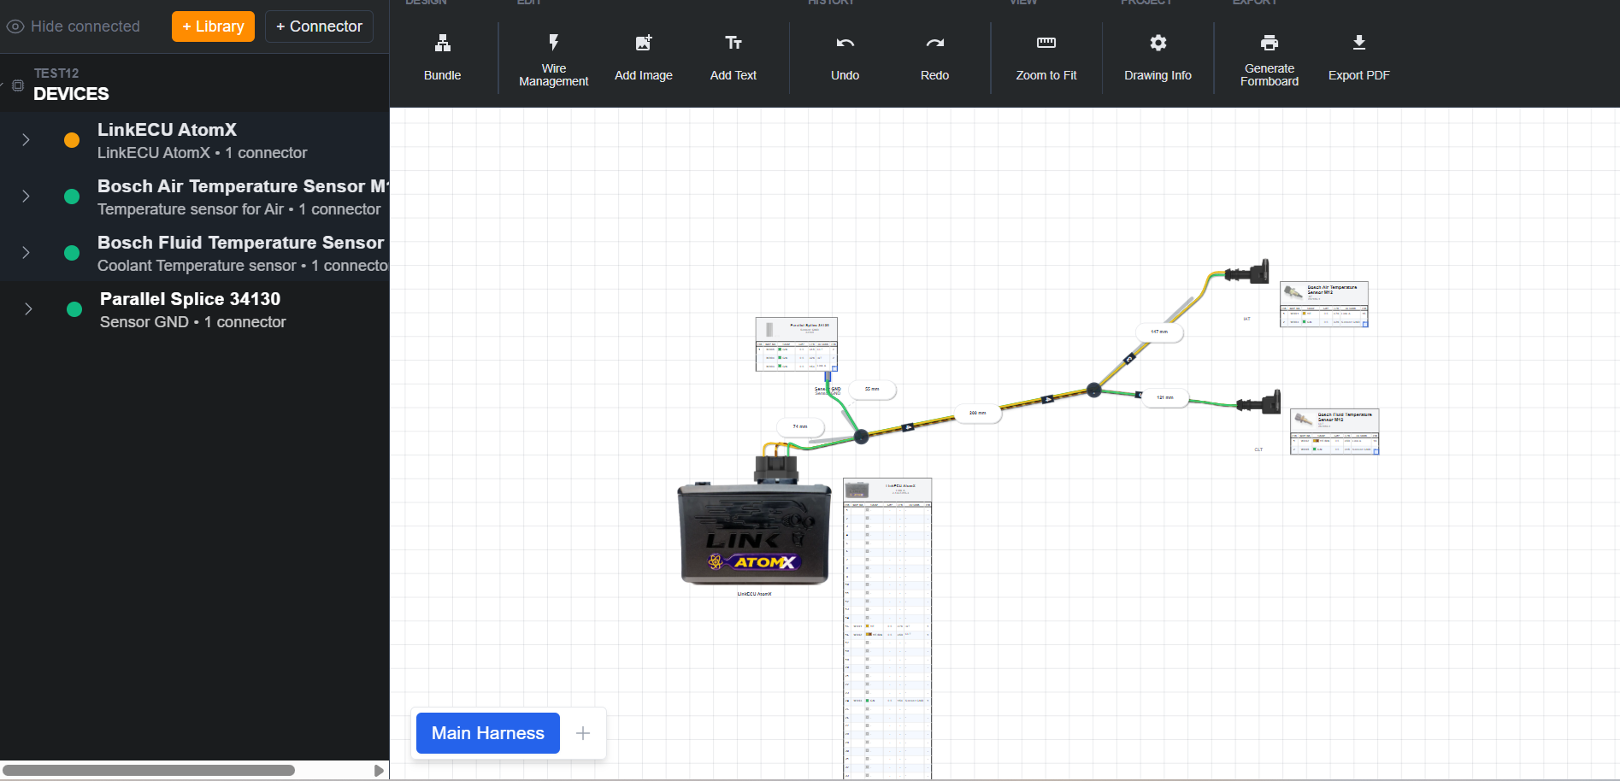Click Bosch Air Temperature green status dot

[x=72, y=197]
